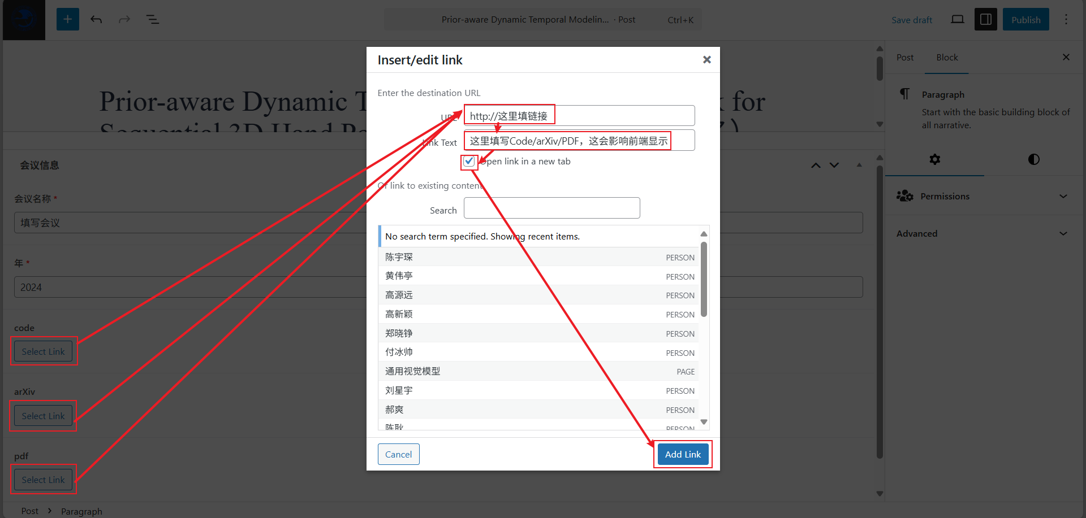Move the 会议信息 panel down
The height and width of the screenshot is (518, 1086).
coord(834,165)
